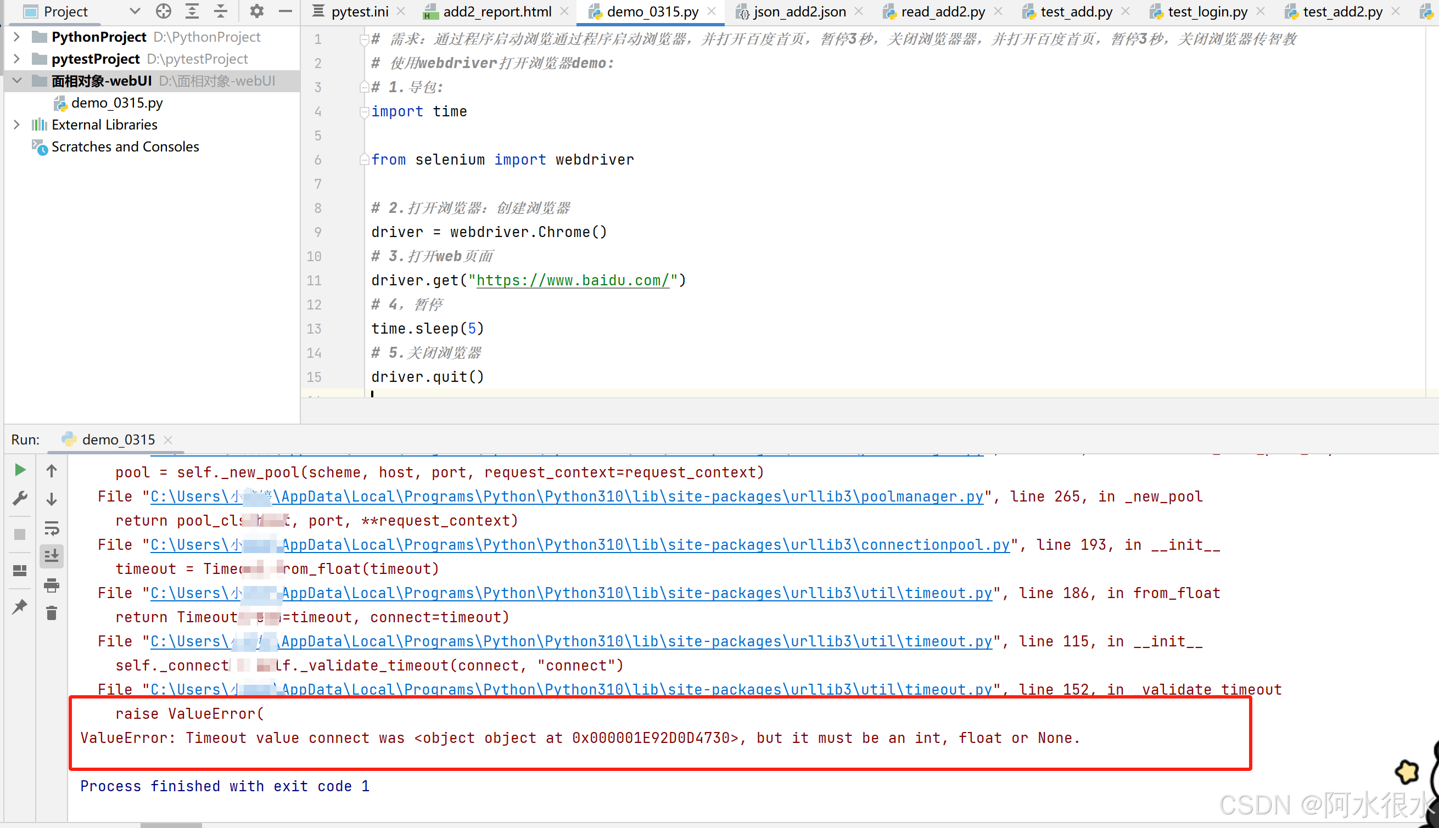Open run configuration with wrench icon

coord(20,498)
